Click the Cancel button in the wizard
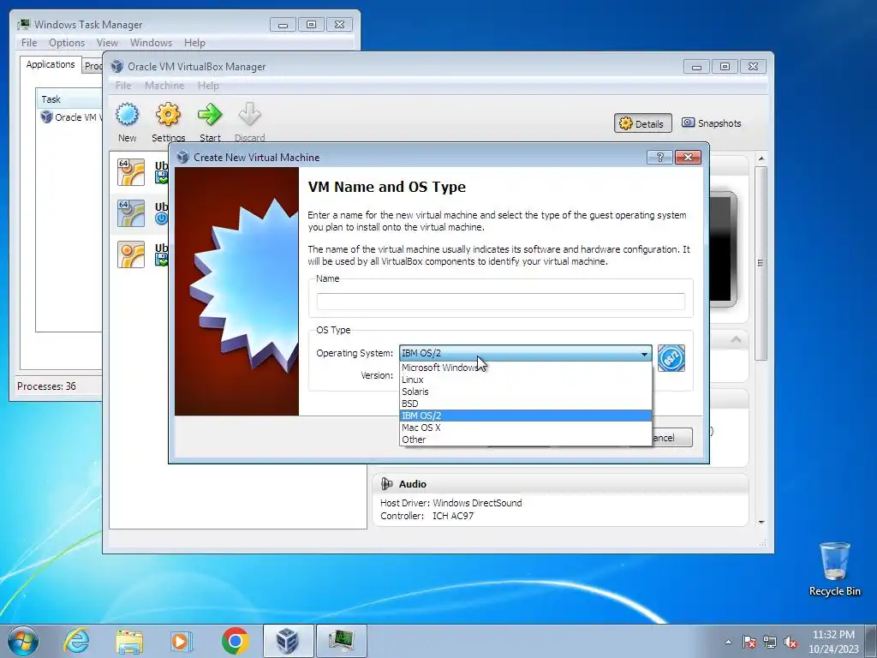This screenshot has width=877, height=658. [671, 438]
